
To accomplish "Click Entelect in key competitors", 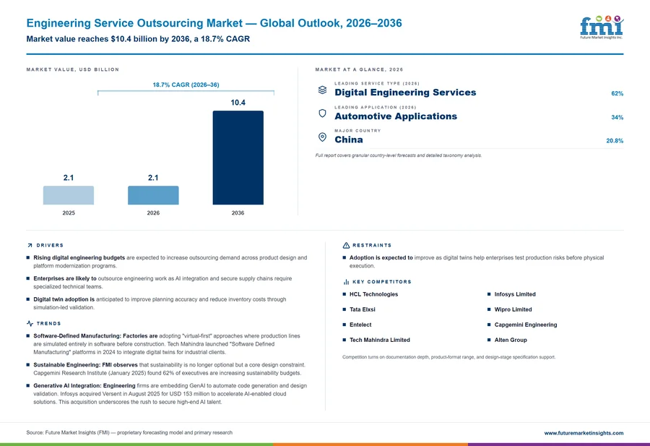I will [360, 325].
